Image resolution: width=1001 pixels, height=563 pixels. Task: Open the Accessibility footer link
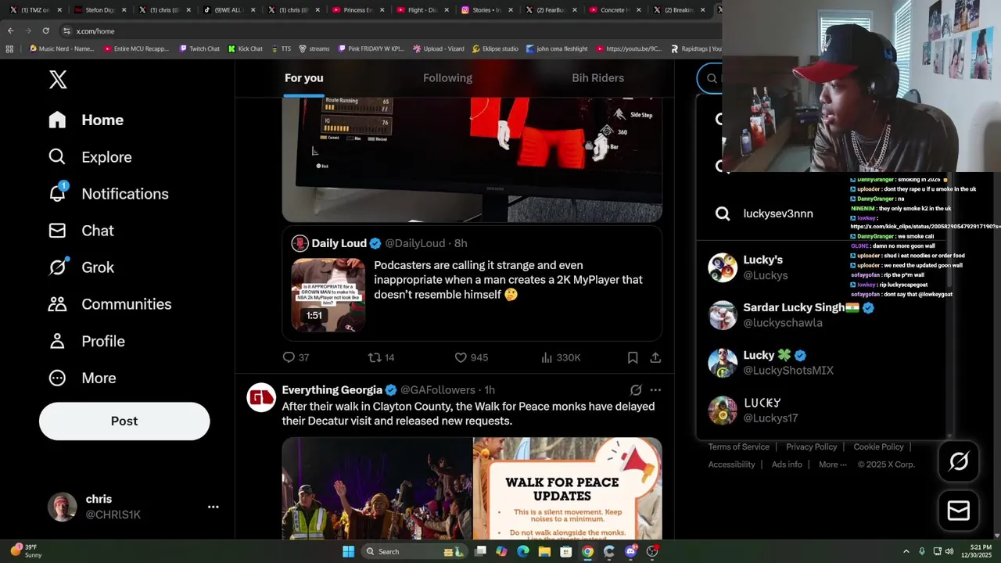(x=731, y=464)
